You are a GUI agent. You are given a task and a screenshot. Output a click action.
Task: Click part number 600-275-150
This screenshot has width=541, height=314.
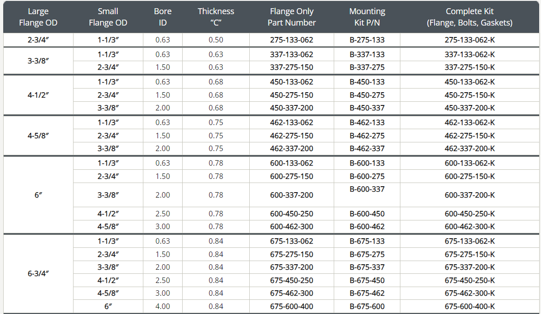pyautogui.click(x=292, y=176)
